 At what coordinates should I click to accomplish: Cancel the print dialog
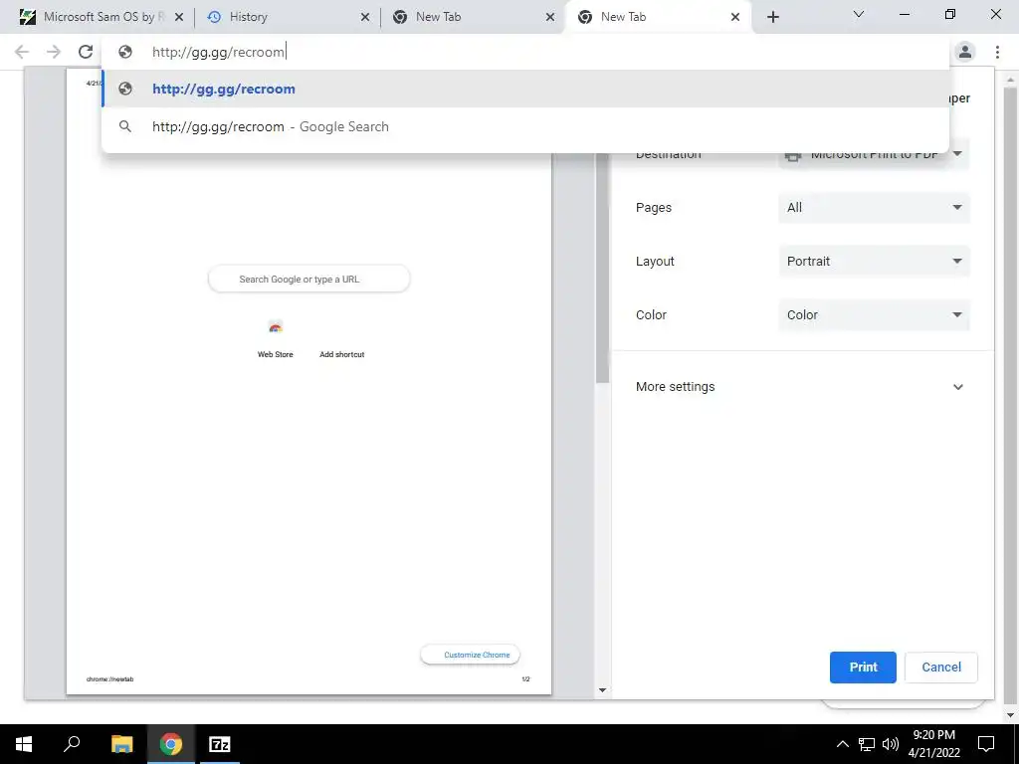941,668
